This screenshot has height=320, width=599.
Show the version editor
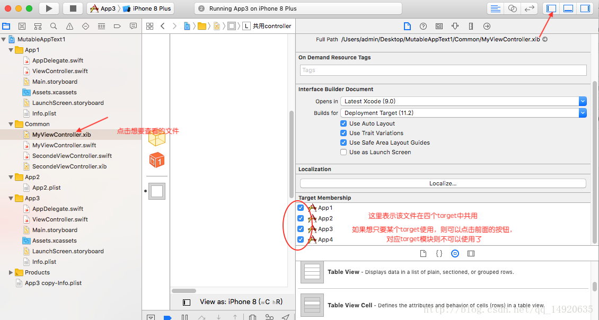click(x=530, y=8)
